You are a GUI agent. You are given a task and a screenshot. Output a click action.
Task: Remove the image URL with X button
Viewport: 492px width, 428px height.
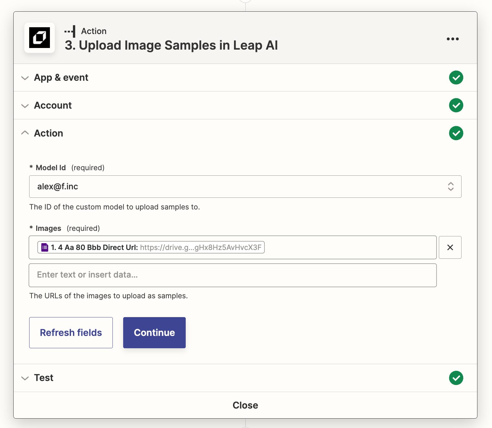(x=450, y=247)
